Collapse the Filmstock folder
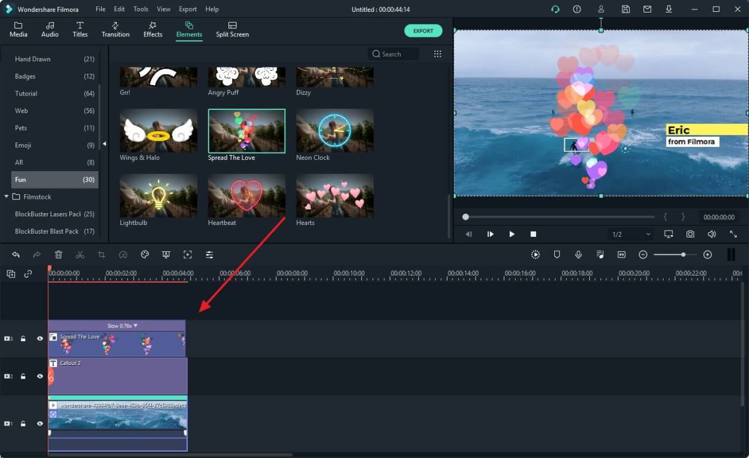The height and width of the screenshot is (458, 749). (7, 197)
